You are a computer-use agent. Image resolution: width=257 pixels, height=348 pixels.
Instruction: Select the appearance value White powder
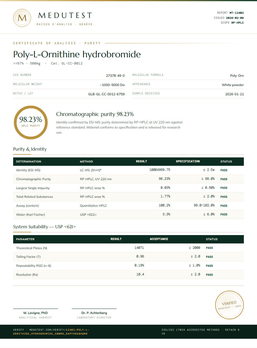click(233, 85)
